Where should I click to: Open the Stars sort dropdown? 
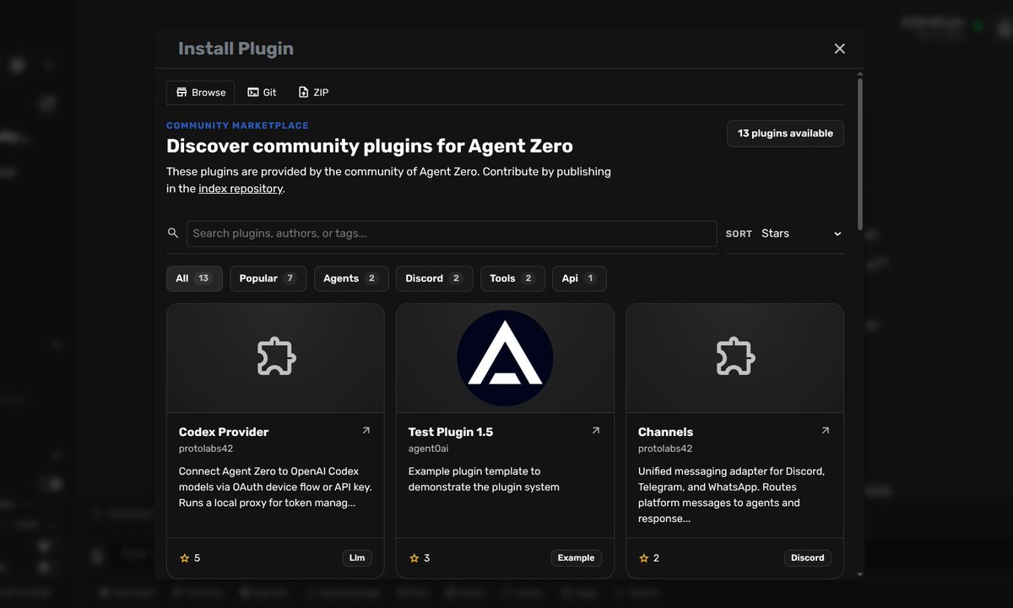click(x=798, y=234)
